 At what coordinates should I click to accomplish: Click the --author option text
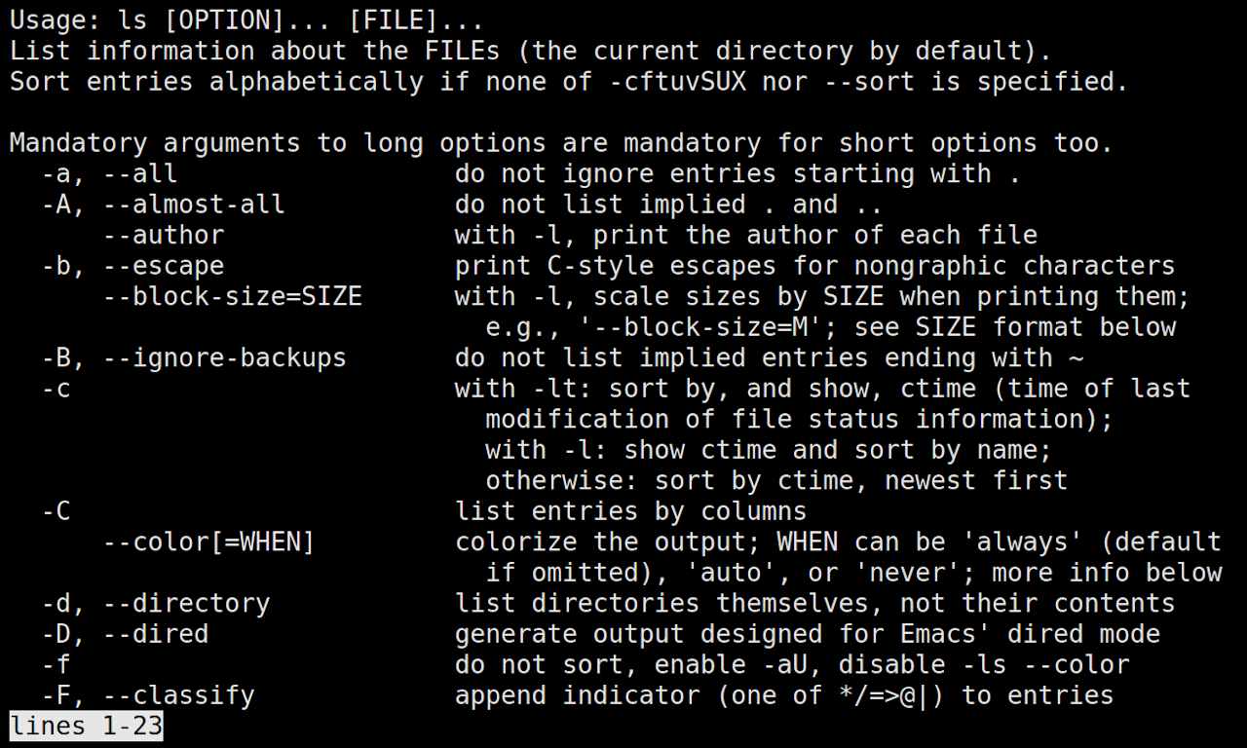164,236
